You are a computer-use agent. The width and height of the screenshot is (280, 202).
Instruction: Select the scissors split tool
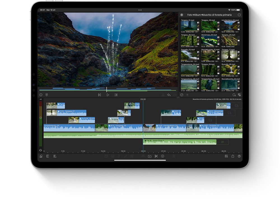pyautogui.click(x=156, y=156)
